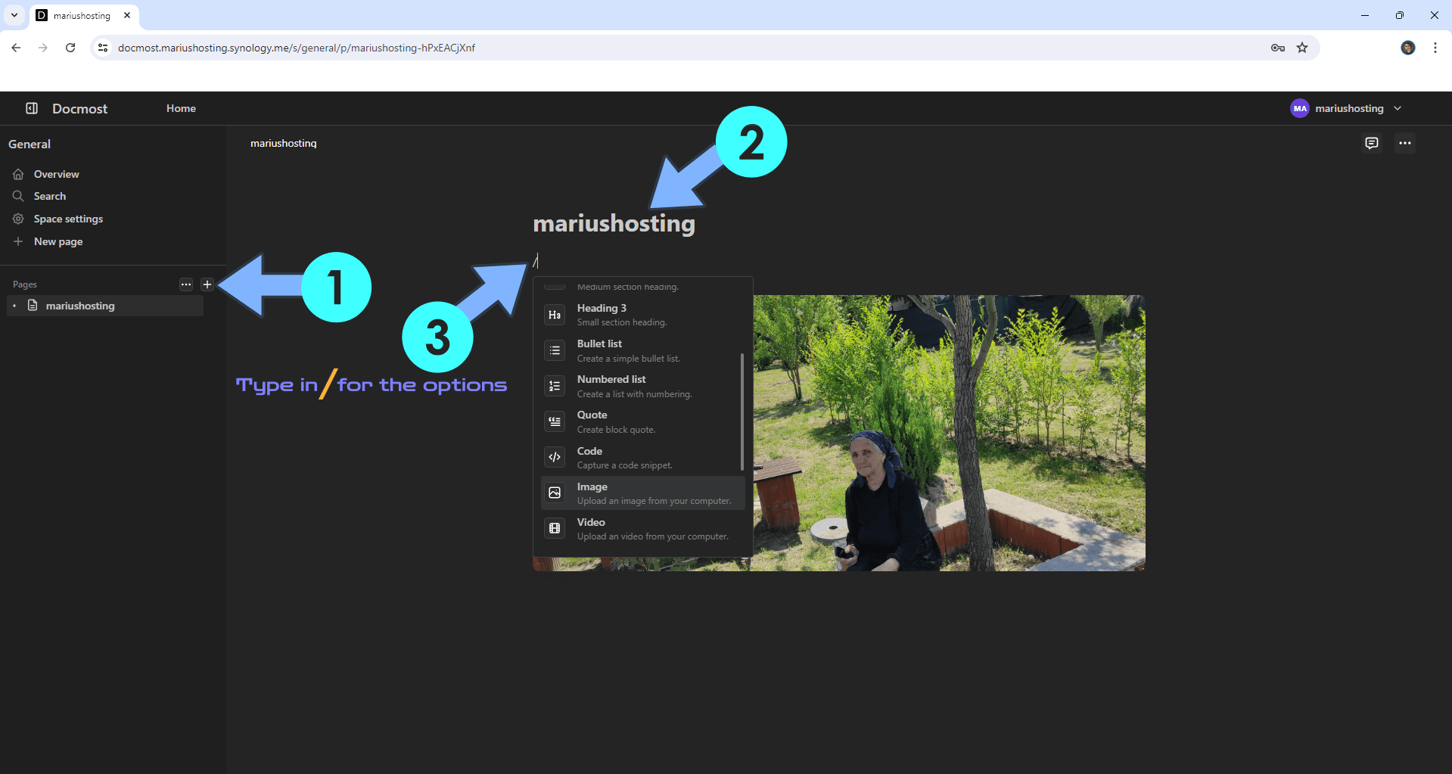
Task: Click the slash menu scrollbar
Action: [x=742, y=412]
